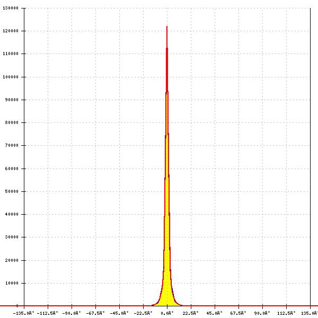
Task: Click the 70000 y-axis label
Action: click(12, 145)
